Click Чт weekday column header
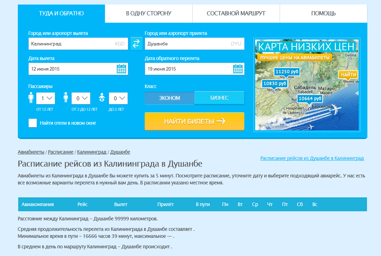381x256 pixels. click(270, 205)
